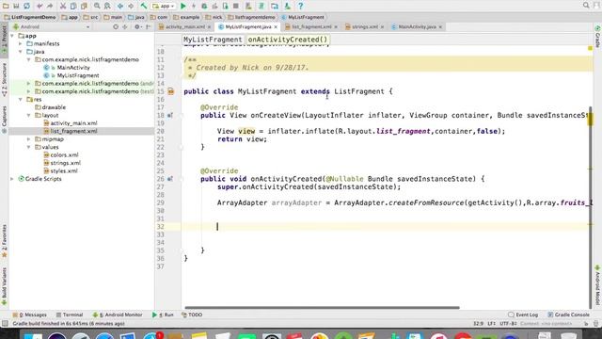Open the Gradle Console
The height and width of the screenshot is (339, 602).
click(568, 315)
